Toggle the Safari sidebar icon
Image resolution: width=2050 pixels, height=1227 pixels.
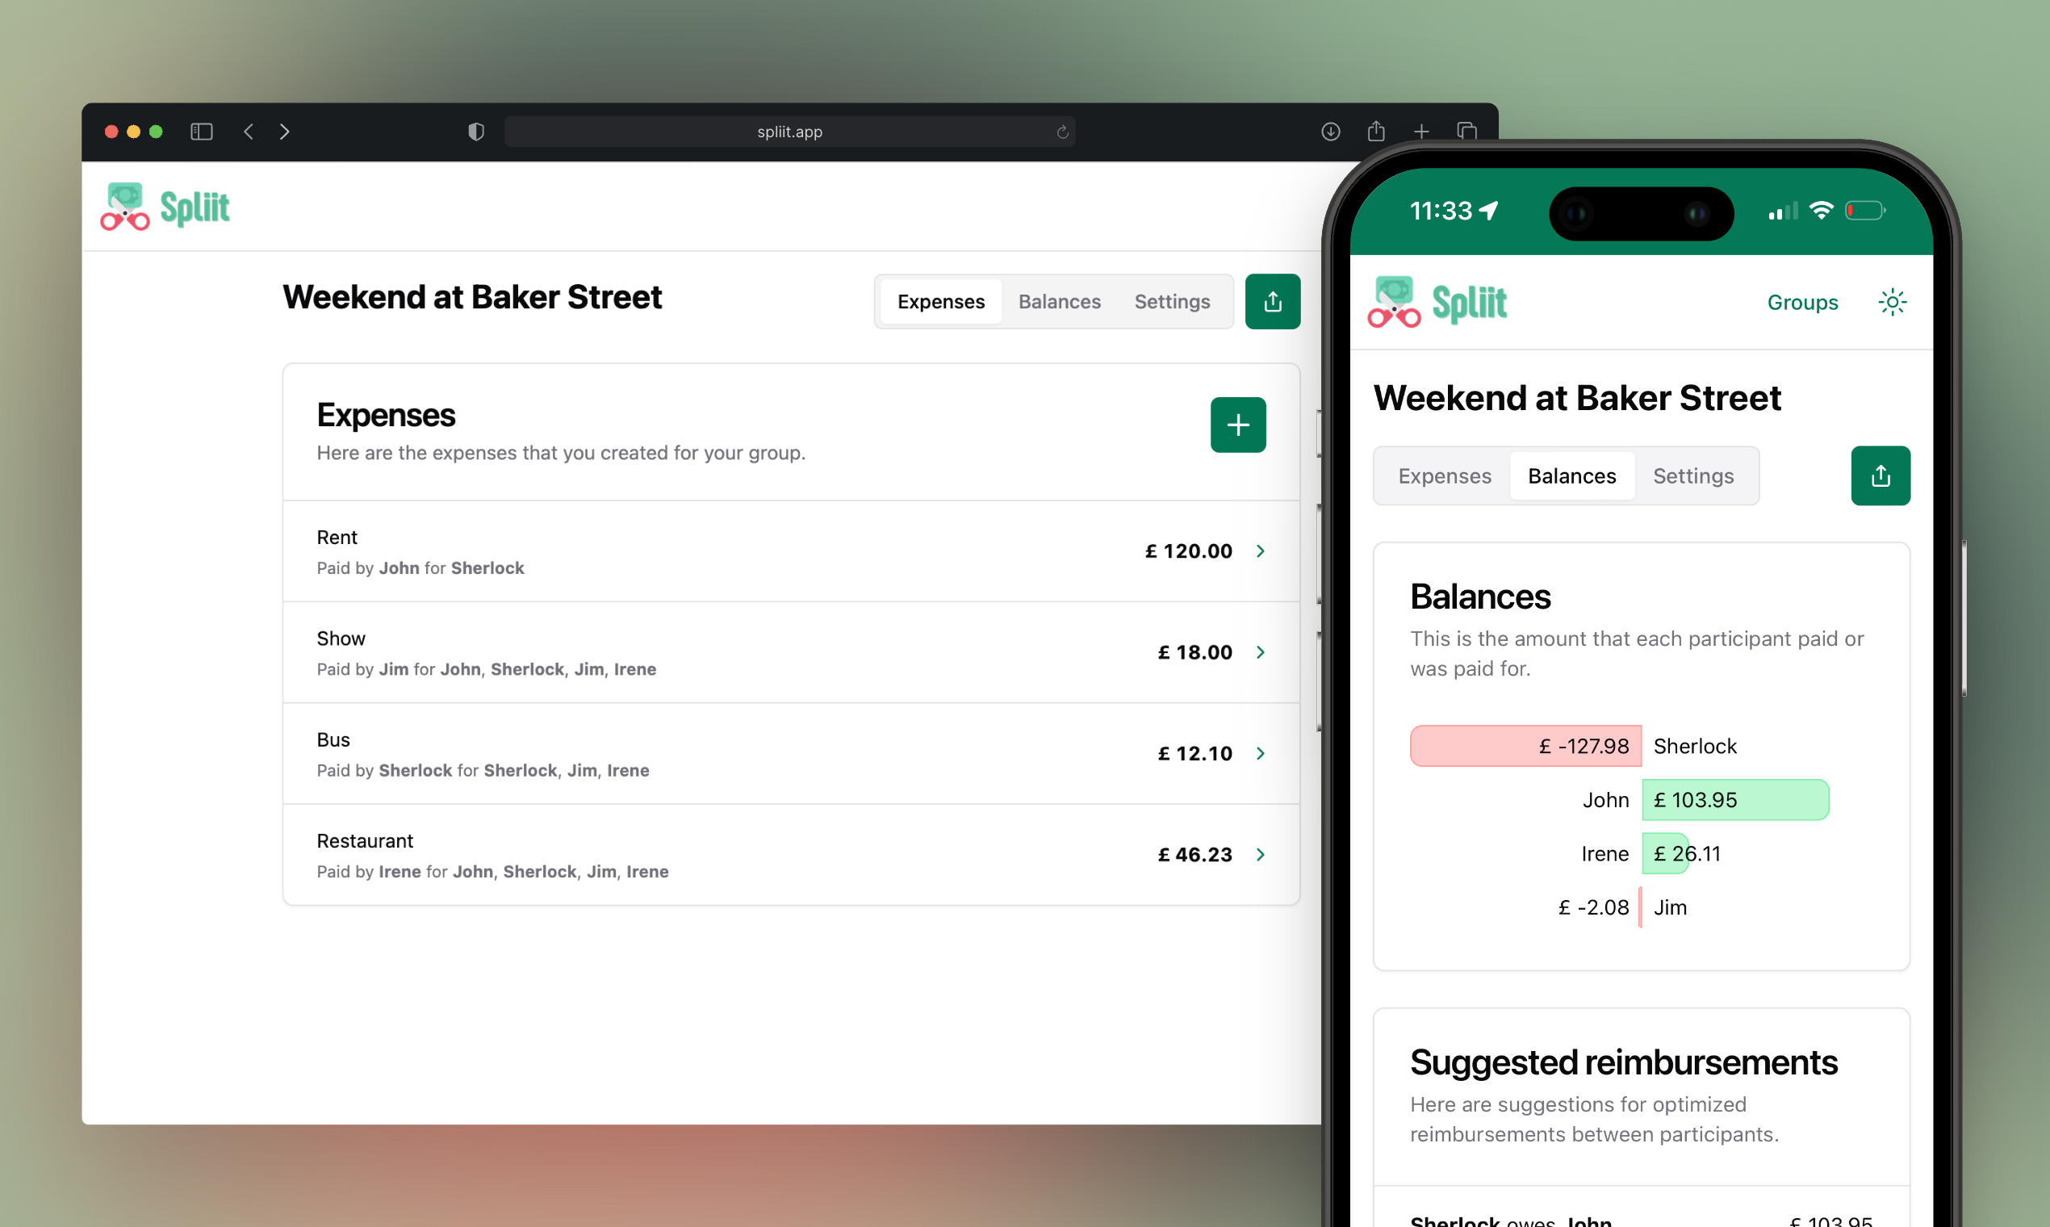[202, 132]
